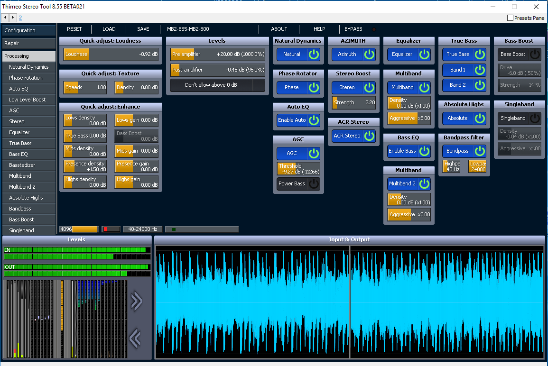This screenshot has height=366, width=548.
Task: Toggle the Equalizer power button
Action: pyautogui.click(x=424, y=55)
